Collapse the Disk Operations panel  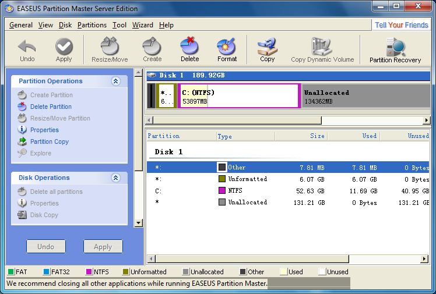pos(115,178)
